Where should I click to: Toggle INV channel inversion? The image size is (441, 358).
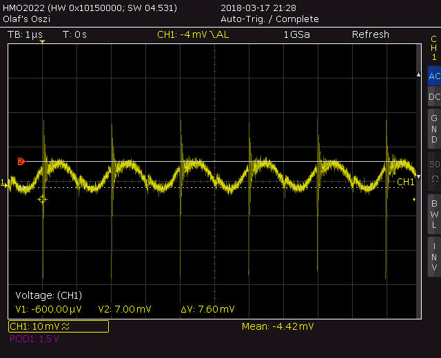tap(434, 257)
